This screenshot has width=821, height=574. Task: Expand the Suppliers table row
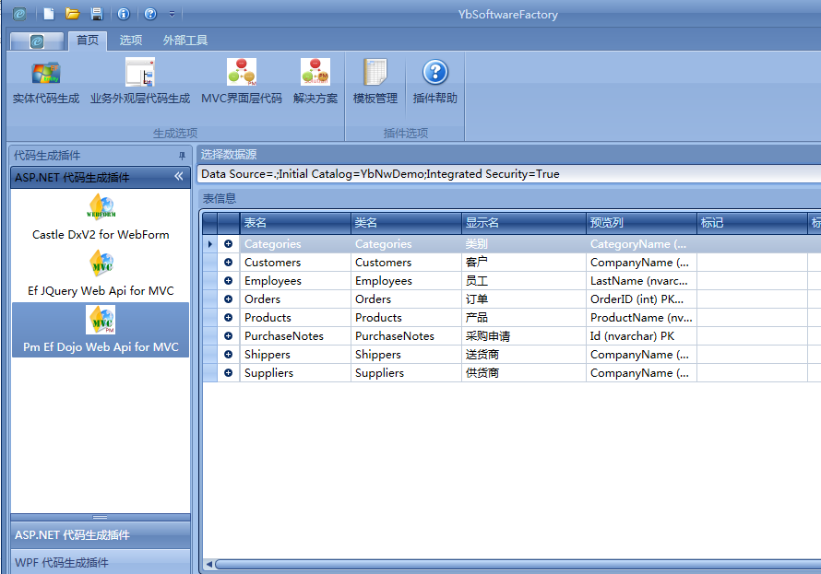[x=228, y=373]
